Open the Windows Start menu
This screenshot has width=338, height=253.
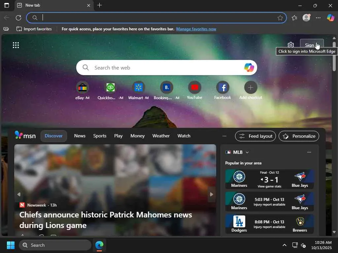pos(11,245)
